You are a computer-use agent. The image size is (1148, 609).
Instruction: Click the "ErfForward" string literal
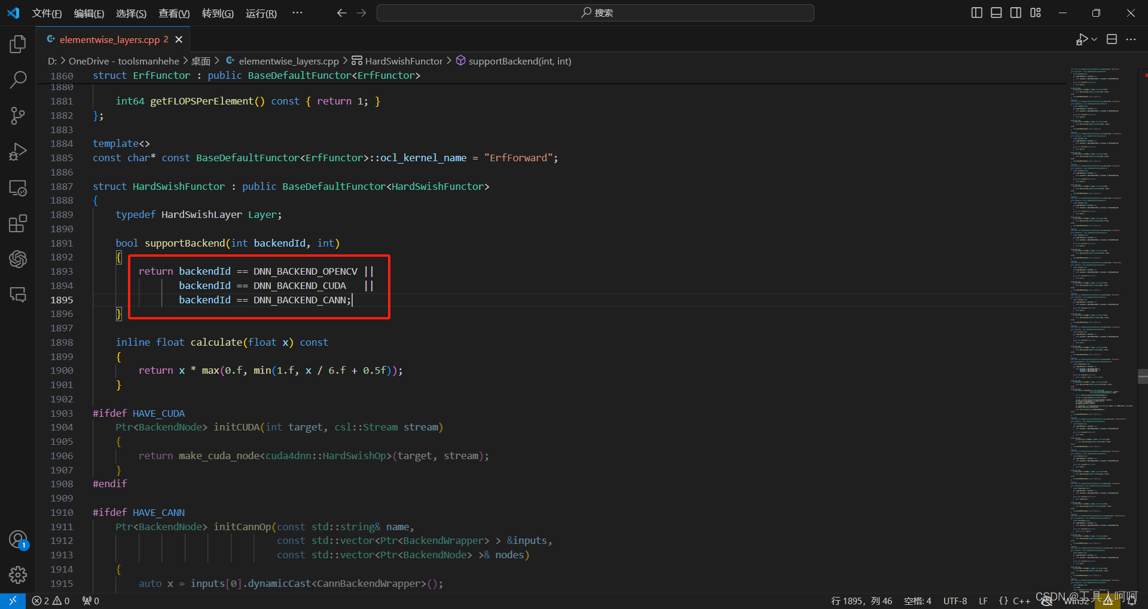pos(518,158)
